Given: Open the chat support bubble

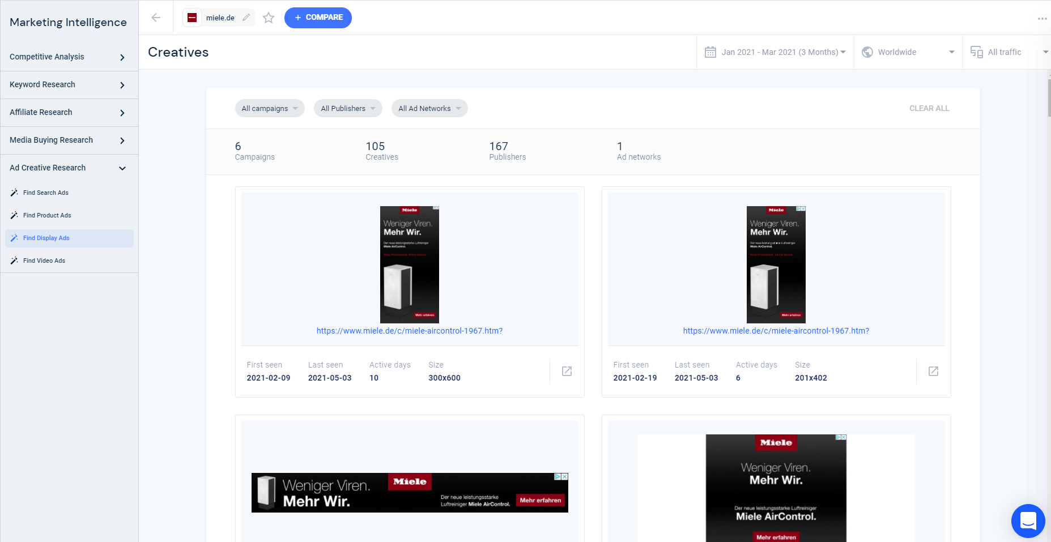Looking at the screenshot, I should [1028, 520].
